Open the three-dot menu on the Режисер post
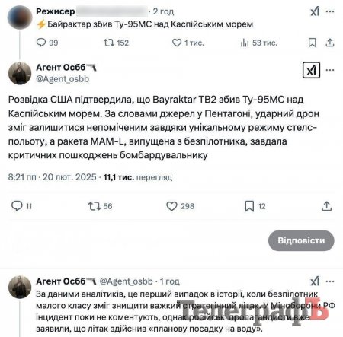The width and height of the screenshot is (343, 337). (330, 11)
